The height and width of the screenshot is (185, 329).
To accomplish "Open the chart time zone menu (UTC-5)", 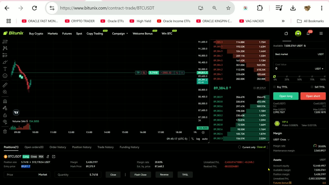I will [x=177, y=139].
